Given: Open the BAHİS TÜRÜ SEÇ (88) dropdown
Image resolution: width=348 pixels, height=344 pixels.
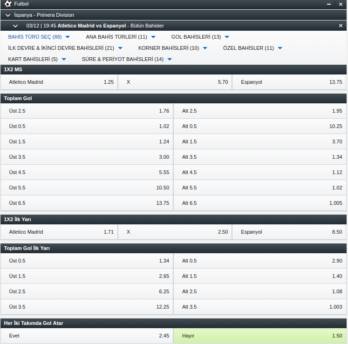Looking at the screenshot, I should tap(39, 37).
